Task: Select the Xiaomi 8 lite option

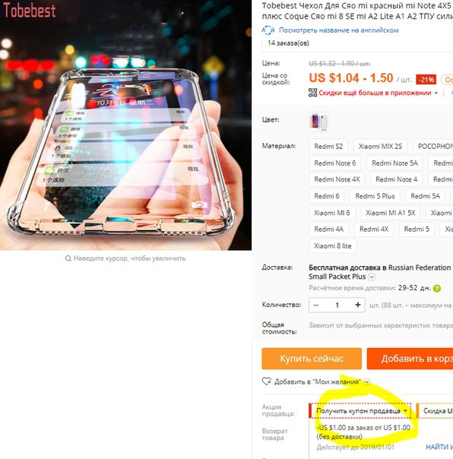Action: [332, 246]
